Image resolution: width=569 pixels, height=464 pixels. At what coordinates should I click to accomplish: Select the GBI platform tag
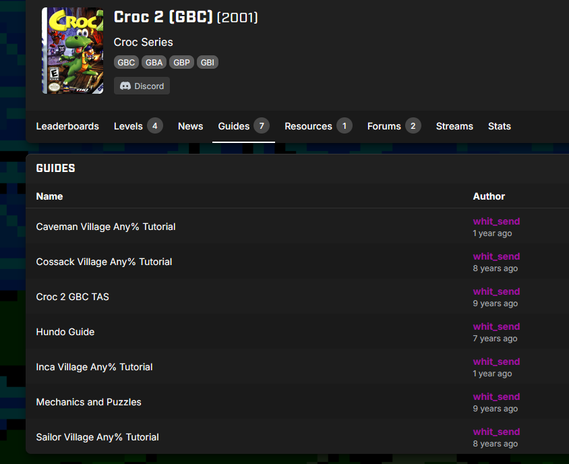coord(207,63)
